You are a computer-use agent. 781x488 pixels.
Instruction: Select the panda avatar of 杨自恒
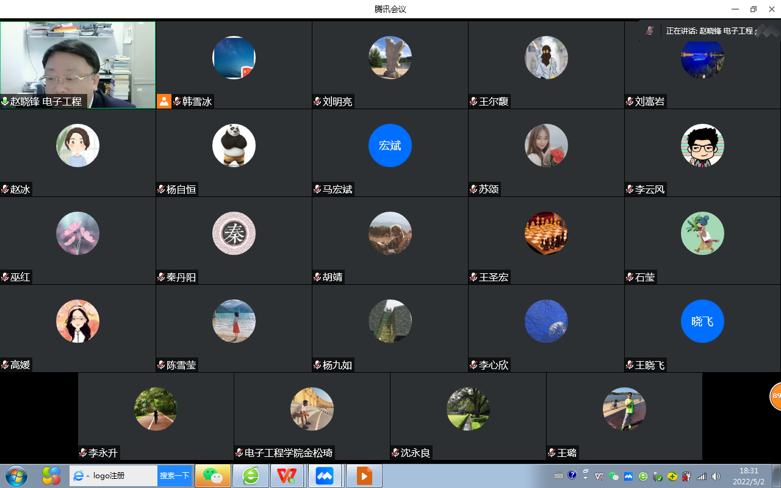(234, 145)
